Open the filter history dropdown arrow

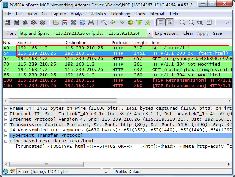point(150,33)
